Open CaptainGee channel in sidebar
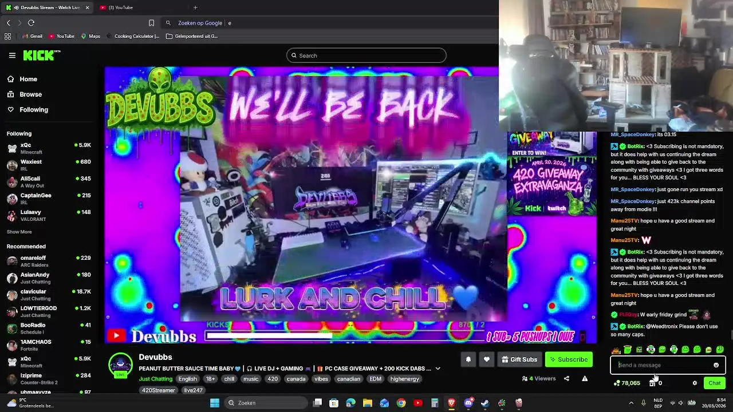Viewport: 733px width, 412px height. (49, 199)
